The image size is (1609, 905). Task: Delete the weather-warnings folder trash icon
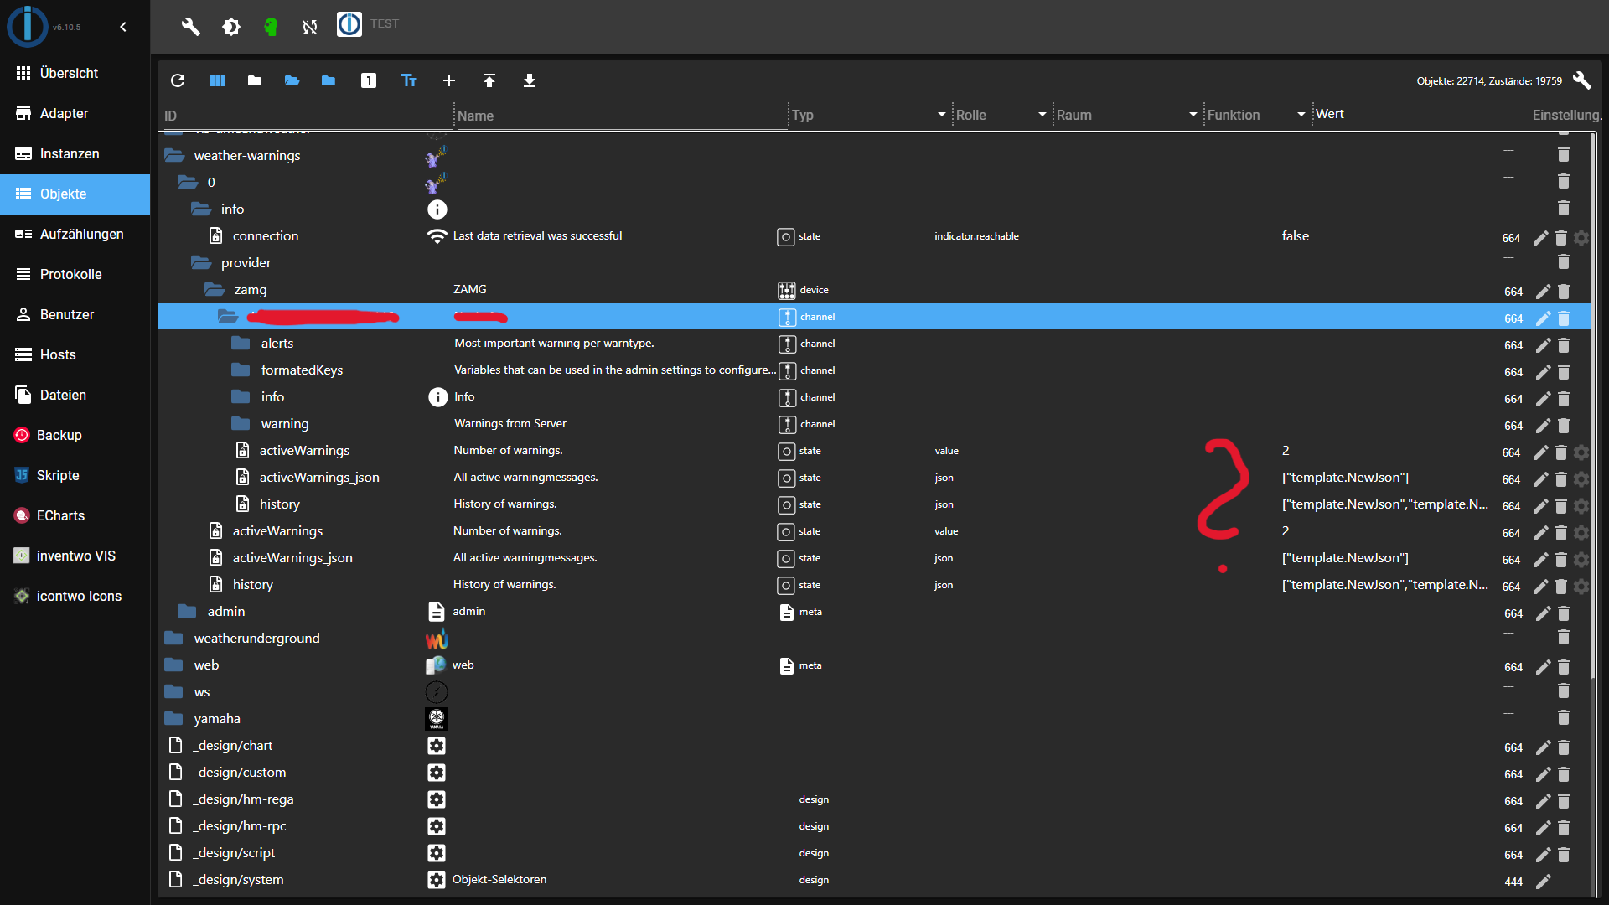pos(1563,154)
